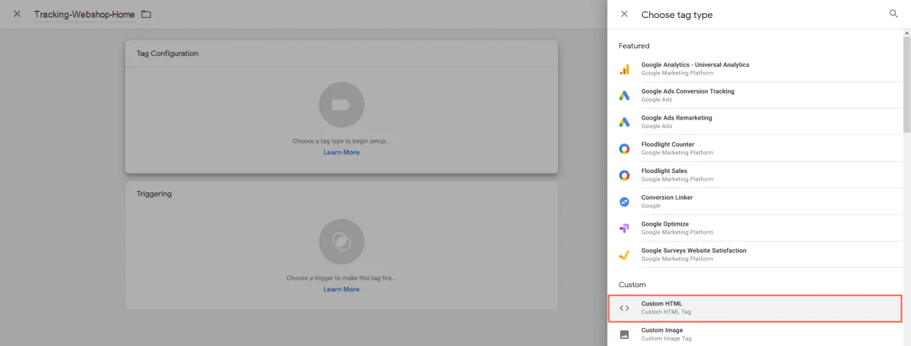Click the Floodlight Counter icon
The image size is (911, 346).
[x=624, y=149]
